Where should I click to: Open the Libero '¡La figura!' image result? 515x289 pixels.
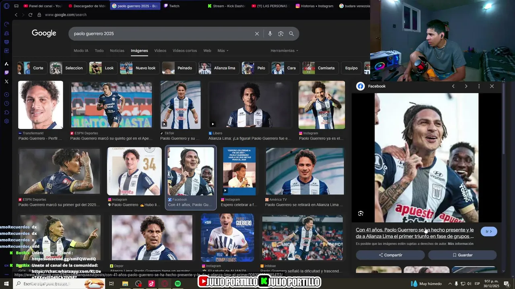pyautogui.click(x=250, y=105)
